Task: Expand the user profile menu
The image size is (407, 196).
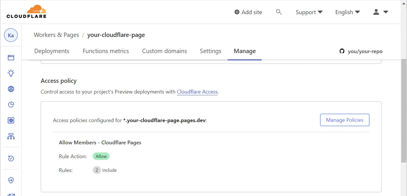Action: (380, 12)
